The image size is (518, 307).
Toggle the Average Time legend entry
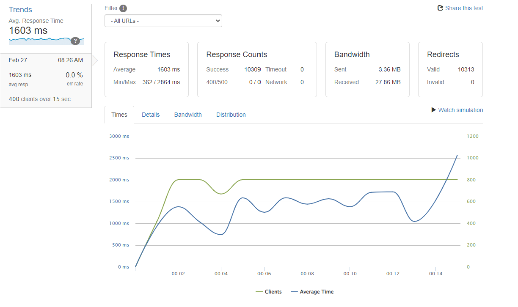[316, 292]
